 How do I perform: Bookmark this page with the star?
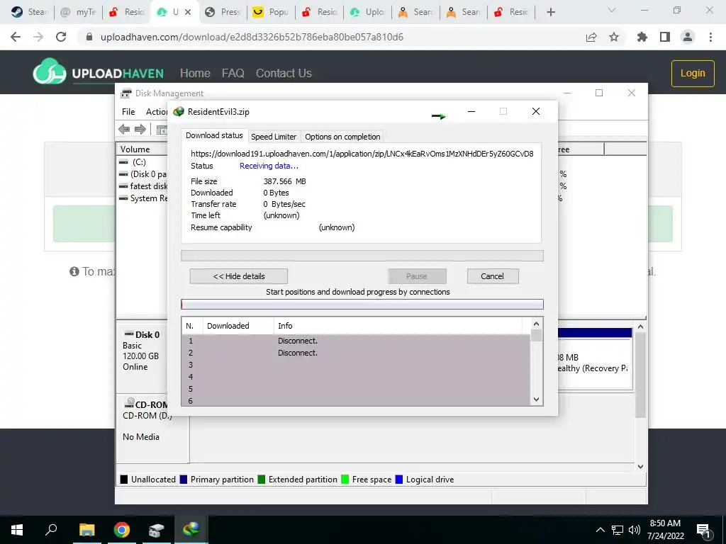(614, 37)
